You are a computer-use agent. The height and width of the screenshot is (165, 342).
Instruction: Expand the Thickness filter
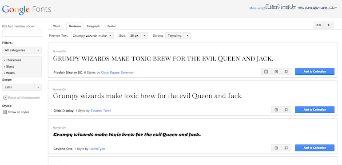coord(12,60)
